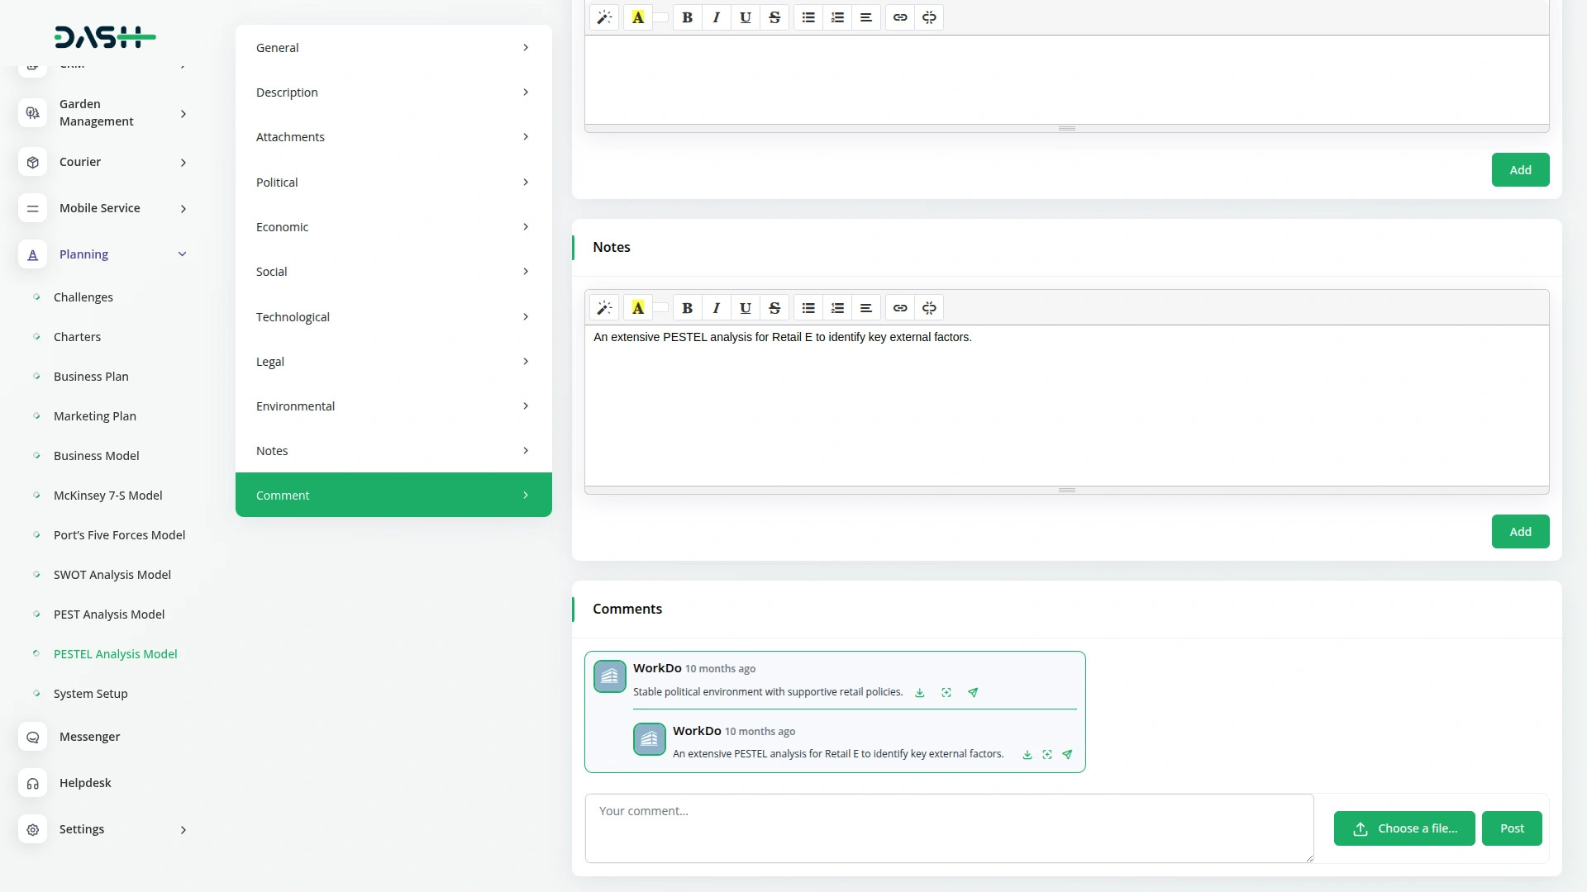
Task: Insert numbered list in the Notes editor
Action: click(x=837, y=308)
